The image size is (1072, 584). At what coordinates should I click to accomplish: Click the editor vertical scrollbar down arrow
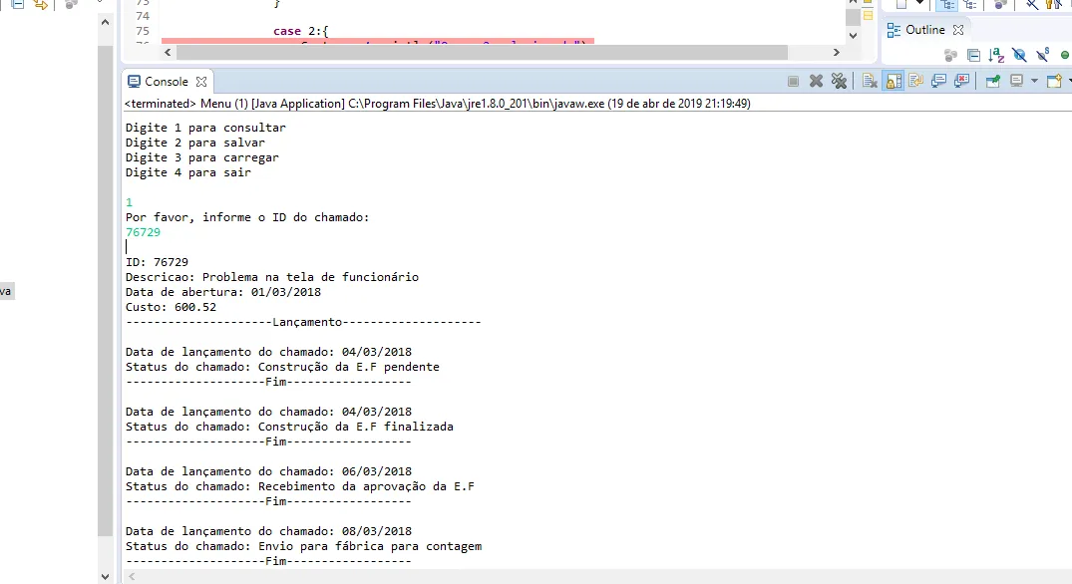[x=854, y=36]
